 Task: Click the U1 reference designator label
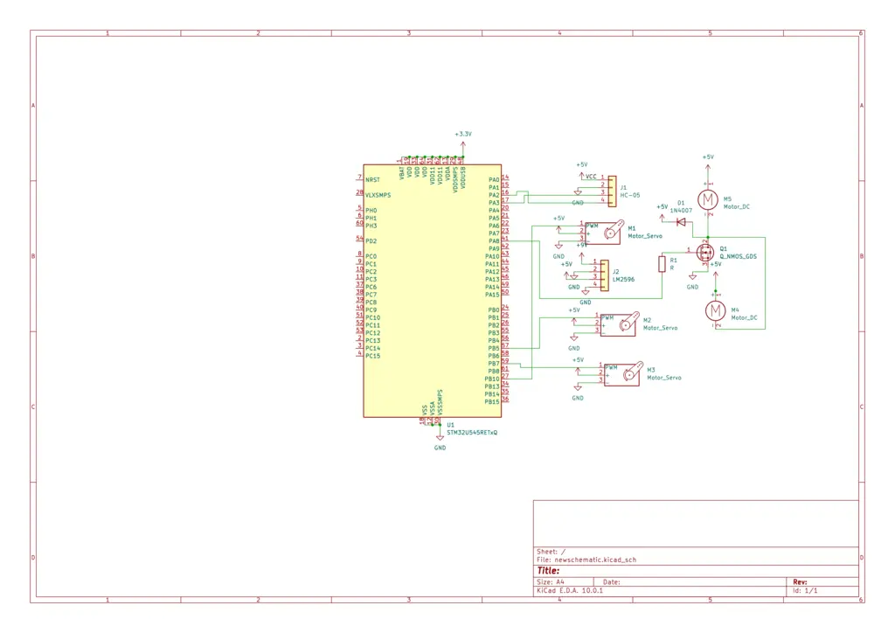pyautogui.click(x=450, y=425)
